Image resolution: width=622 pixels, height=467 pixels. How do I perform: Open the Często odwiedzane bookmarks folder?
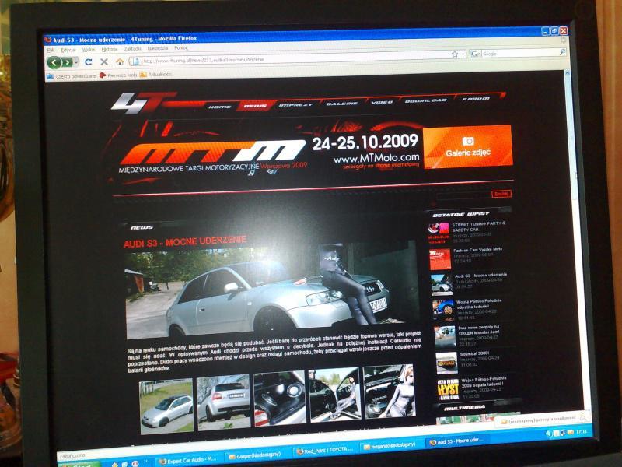coord(72,76)
